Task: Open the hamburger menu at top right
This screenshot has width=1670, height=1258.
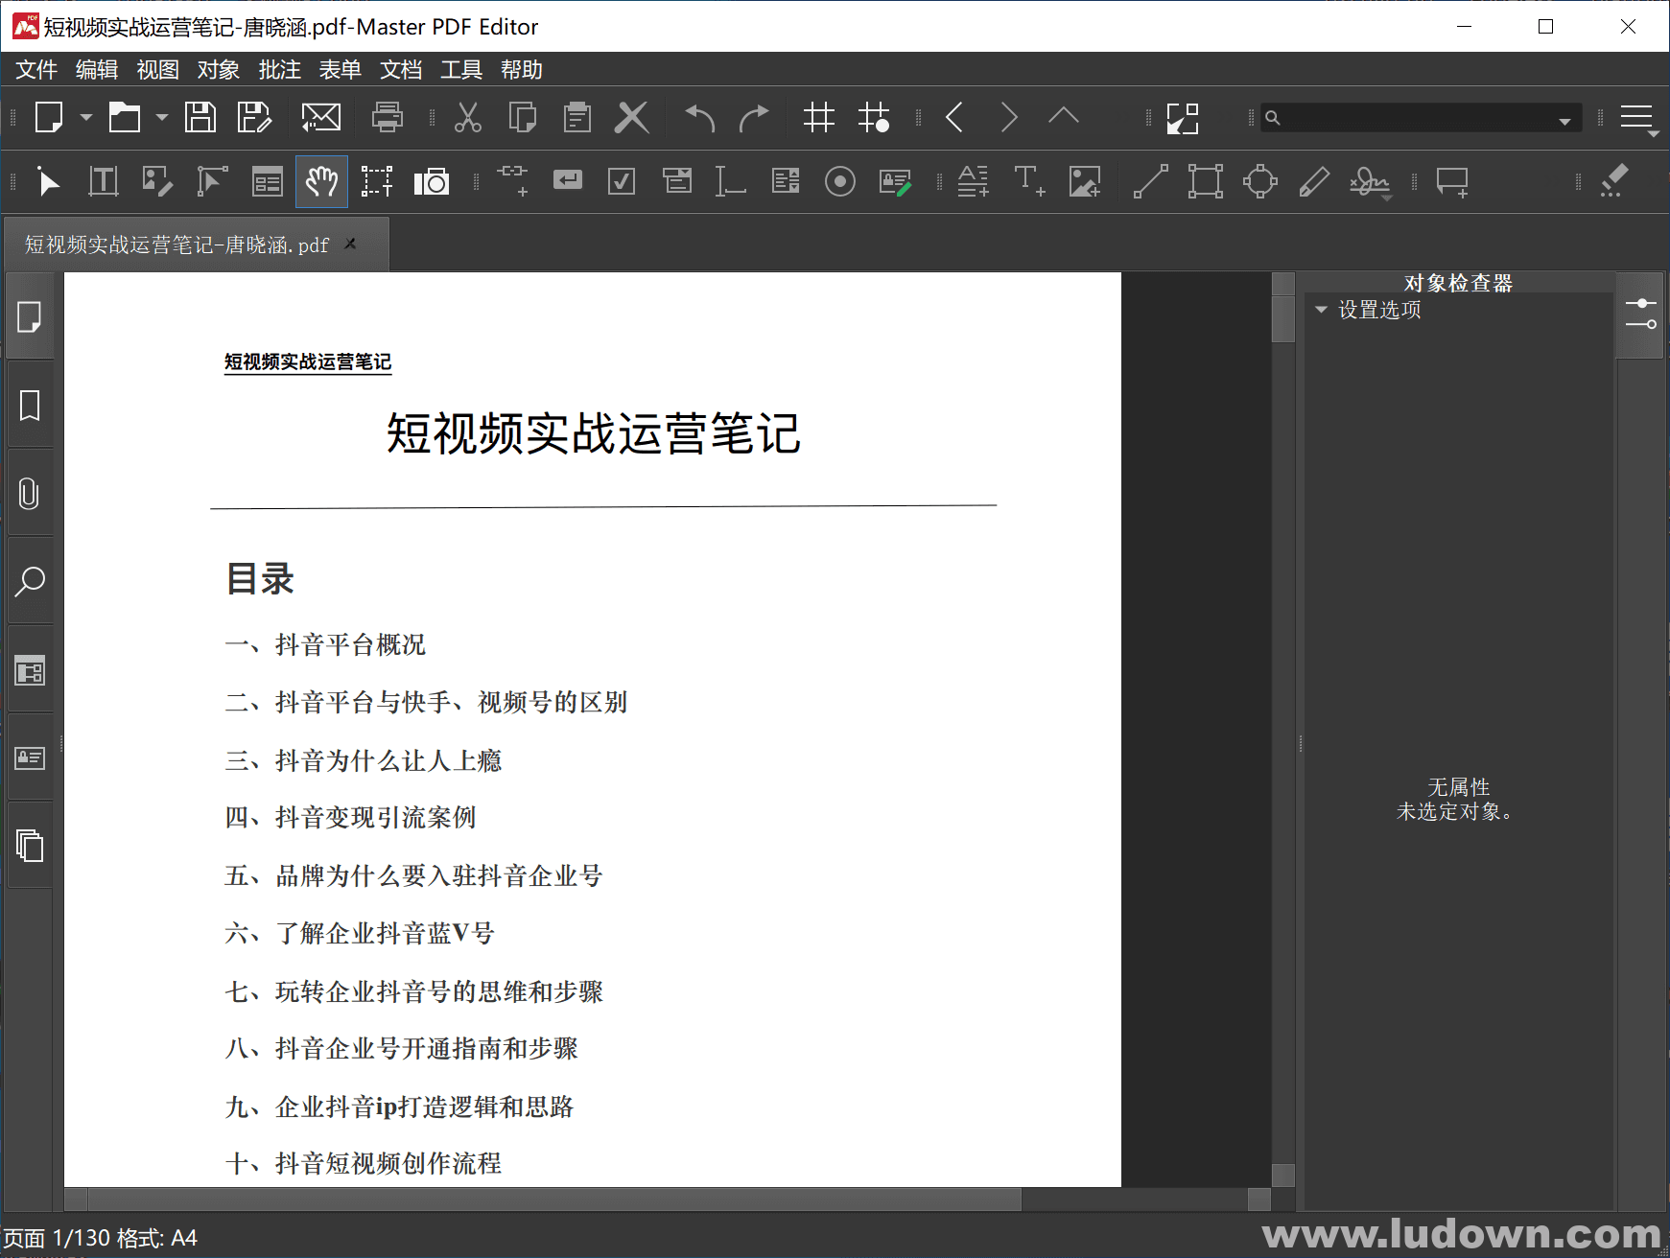Action: coord(1637,117)
